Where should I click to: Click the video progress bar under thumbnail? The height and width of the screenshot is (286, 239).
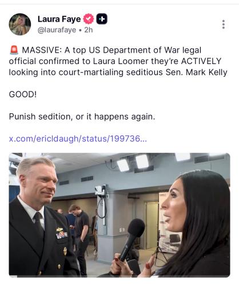(120, 276)
